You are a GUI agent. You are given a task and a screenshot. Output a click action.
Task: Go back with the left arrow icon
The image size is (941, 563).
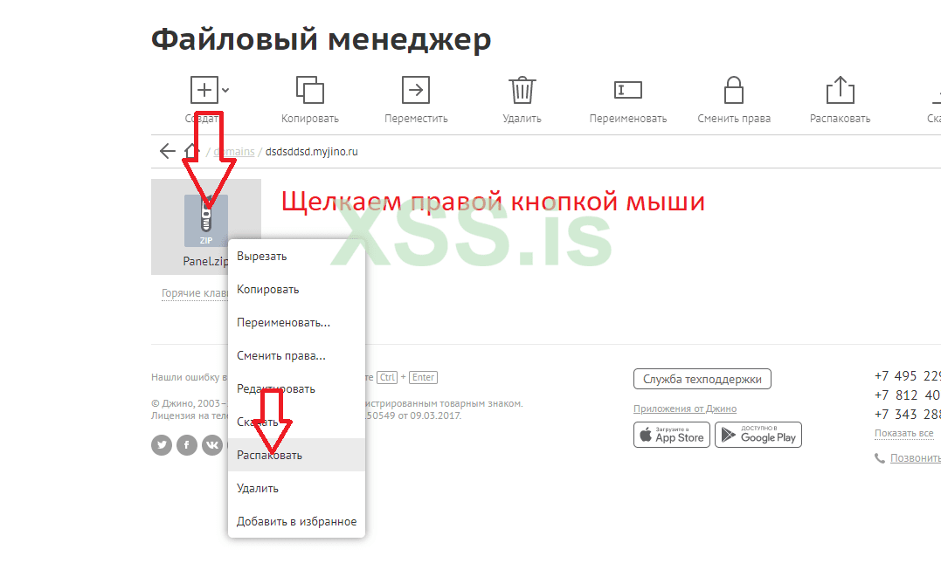click(168, 151)
